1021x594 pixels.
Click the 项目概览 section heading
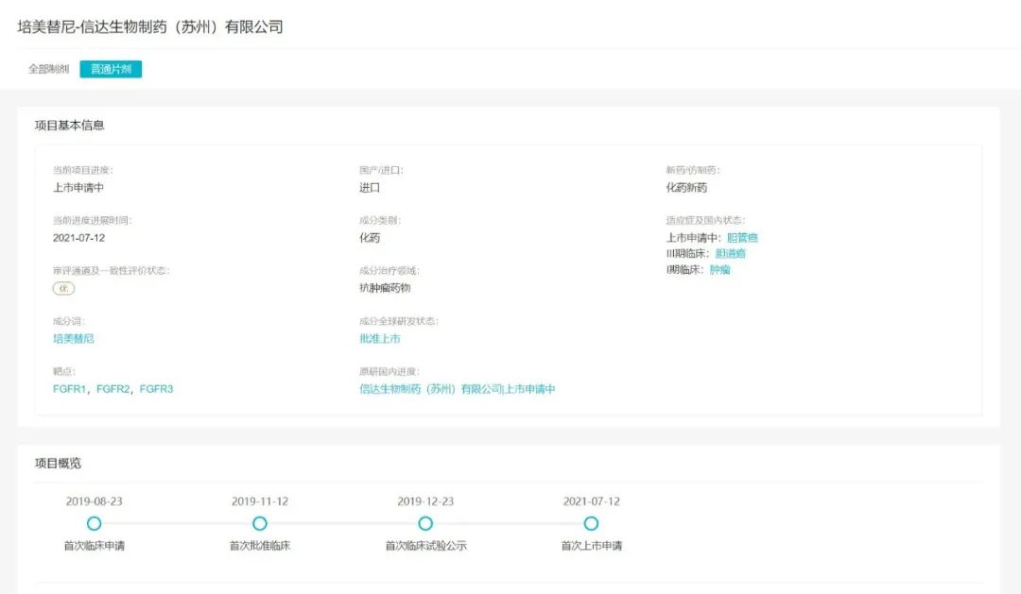[58, 463]
